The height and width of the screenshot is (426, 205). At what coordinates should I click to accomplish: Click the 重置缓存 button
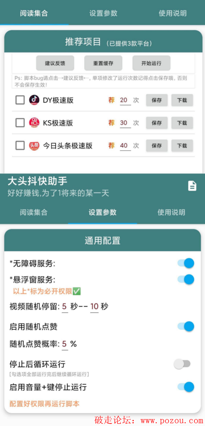[103, 63]
